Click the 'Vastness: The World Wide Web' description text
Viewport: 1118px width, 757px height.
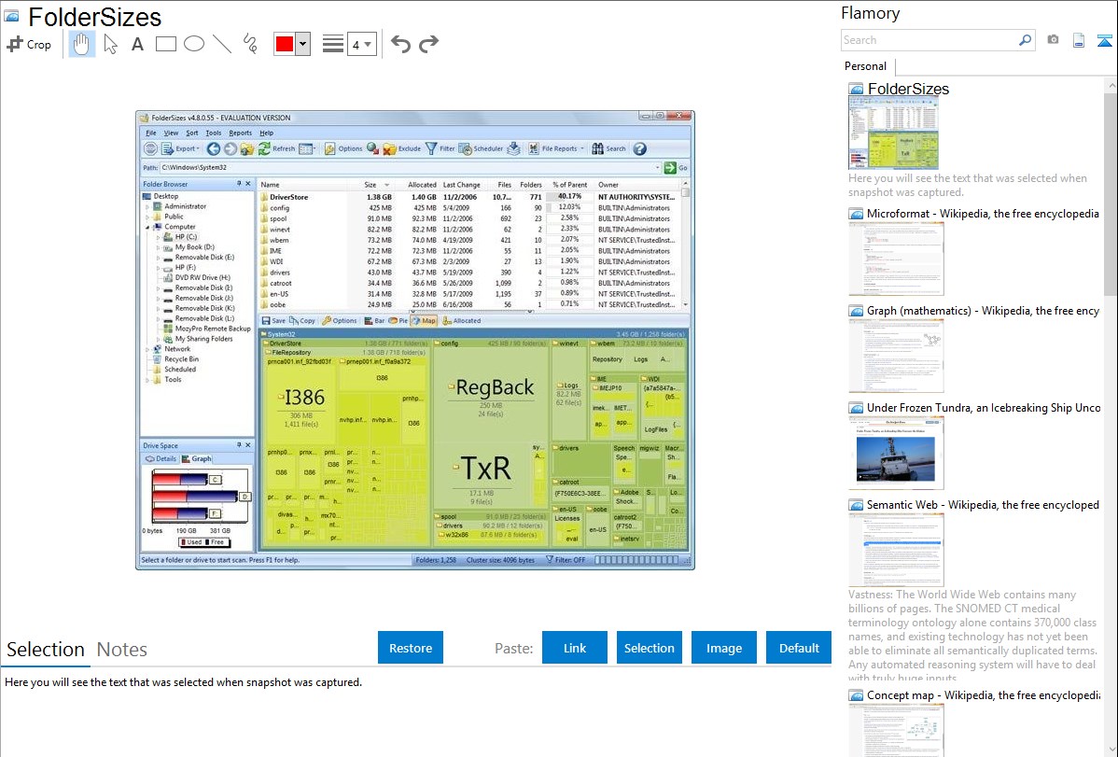coord(973,636)
